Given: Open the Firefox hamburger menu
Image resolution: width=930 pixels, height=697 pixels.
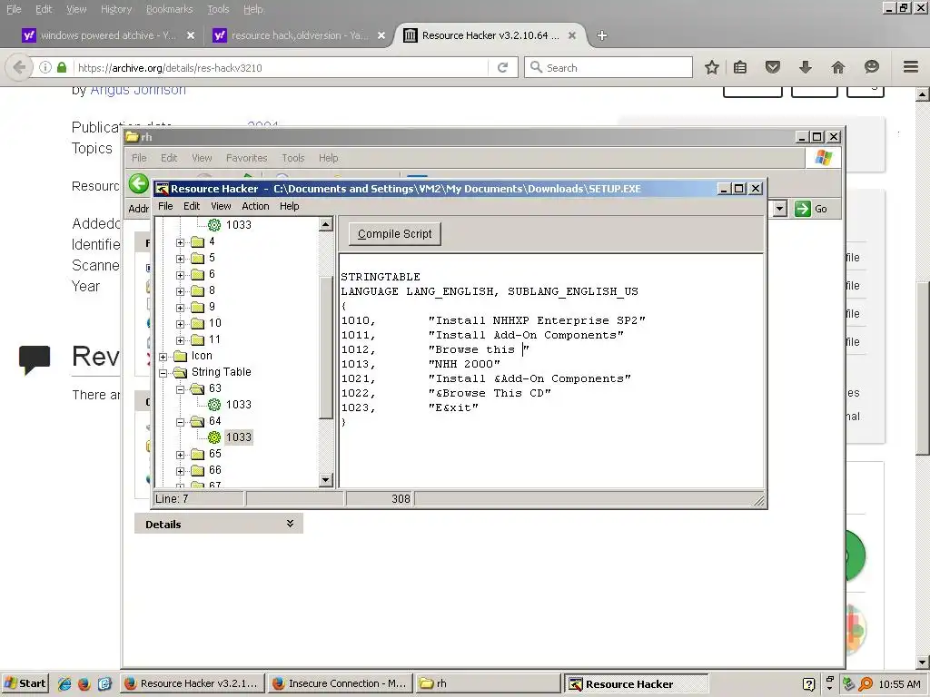Looking at the screenshot, I should [911, 67].
